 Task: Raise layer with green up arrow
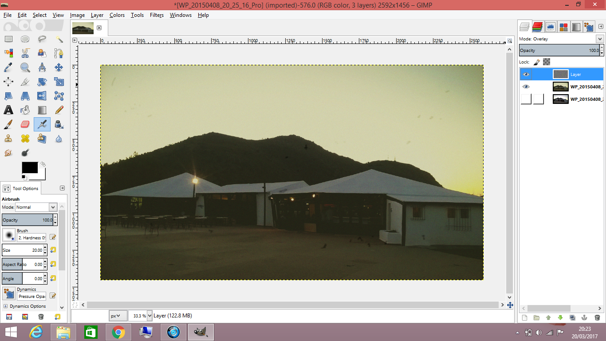(548, 317)
